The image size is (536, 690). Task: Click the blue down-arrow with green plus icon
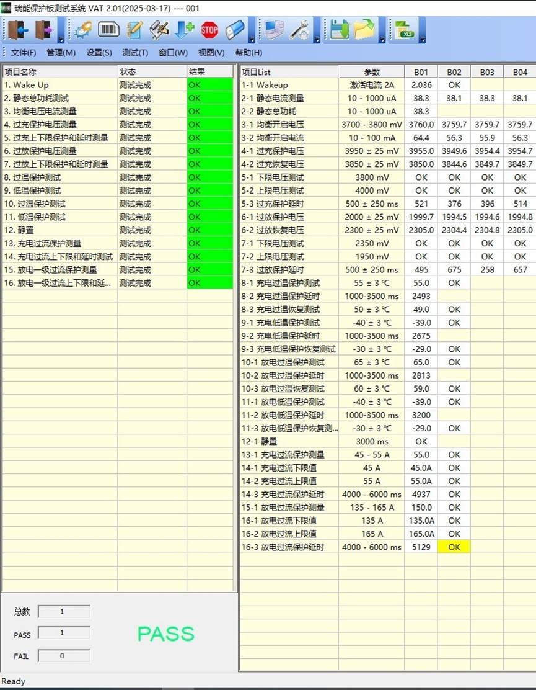coord(184,30)
